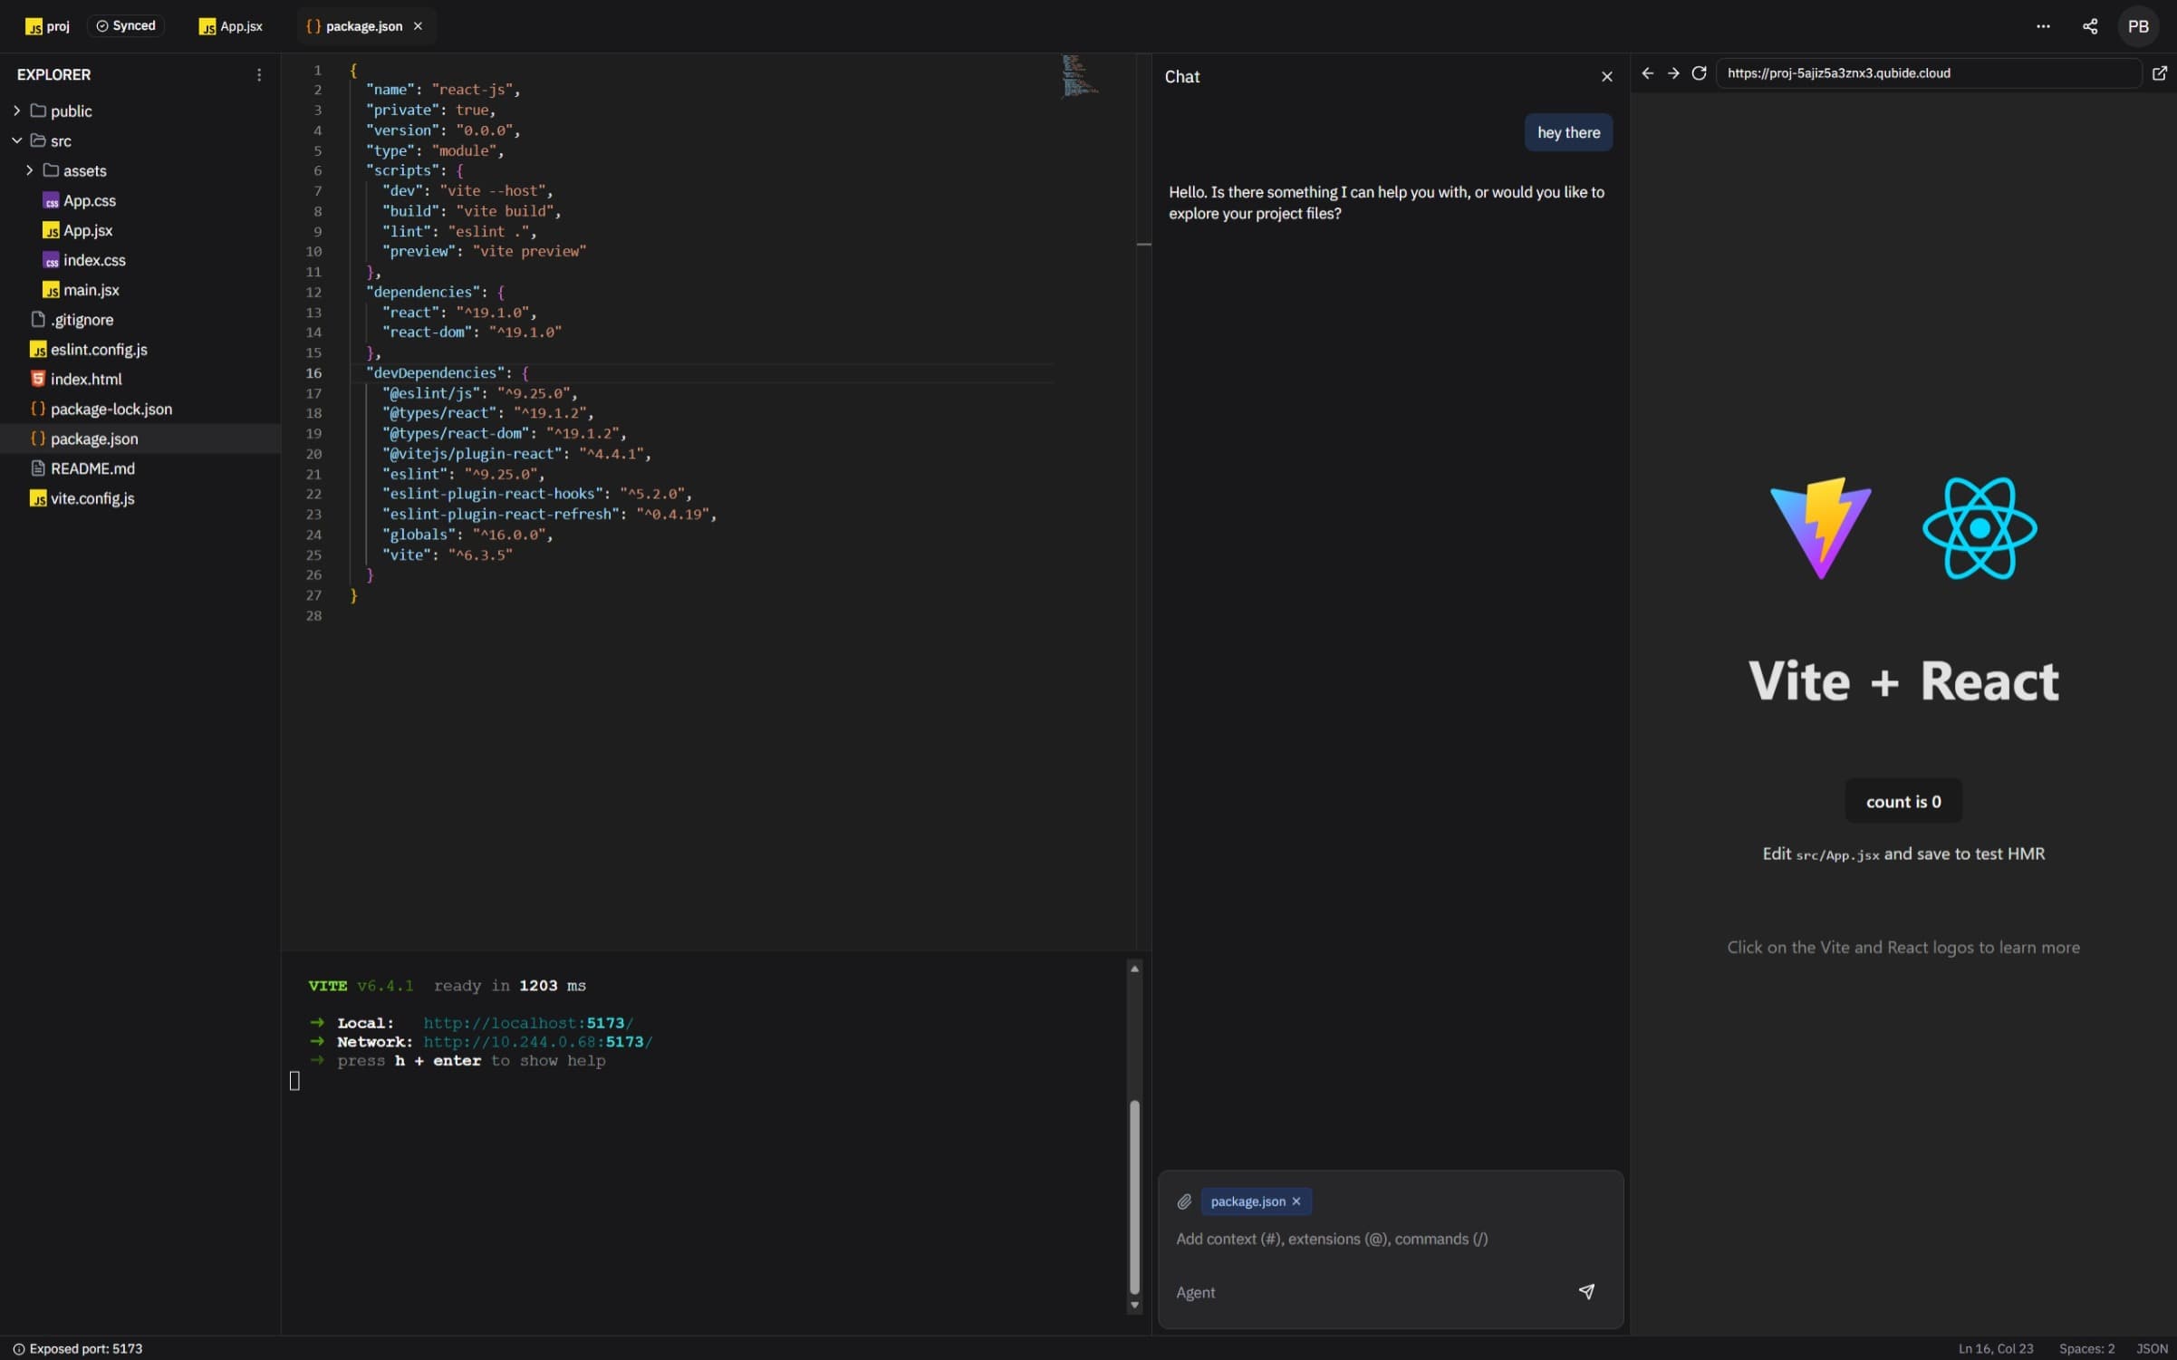Click the Synced status indicator
The image size is (2177, 1360).
coord(126,25)
